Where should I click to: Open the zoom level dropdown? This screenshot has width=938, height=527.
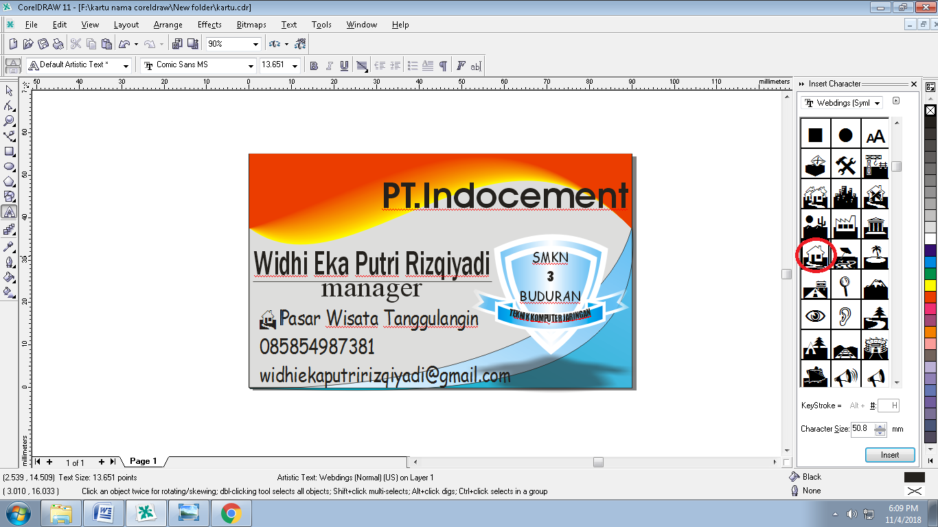[255, 44]
